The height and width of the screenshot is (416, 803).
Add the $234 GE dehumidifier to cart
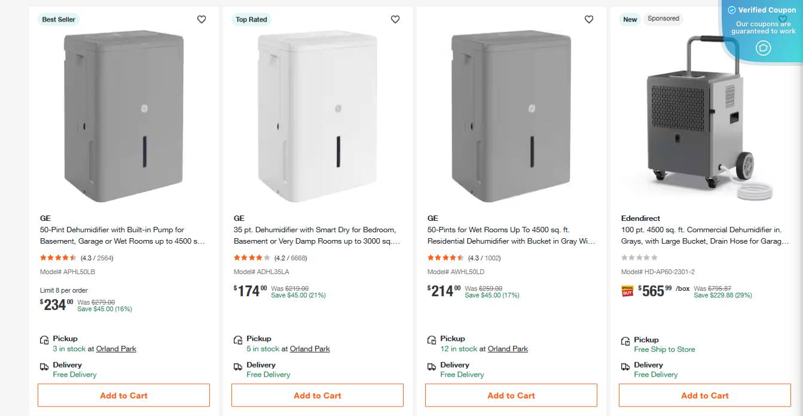click(124, 396)
